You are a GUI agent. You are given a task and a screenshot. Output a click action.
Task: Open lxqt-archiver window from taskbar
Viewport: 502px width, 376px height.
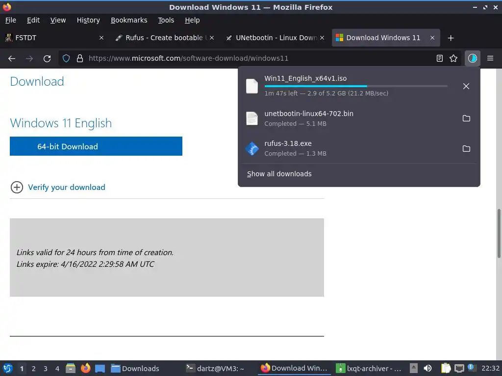[369, 368]
